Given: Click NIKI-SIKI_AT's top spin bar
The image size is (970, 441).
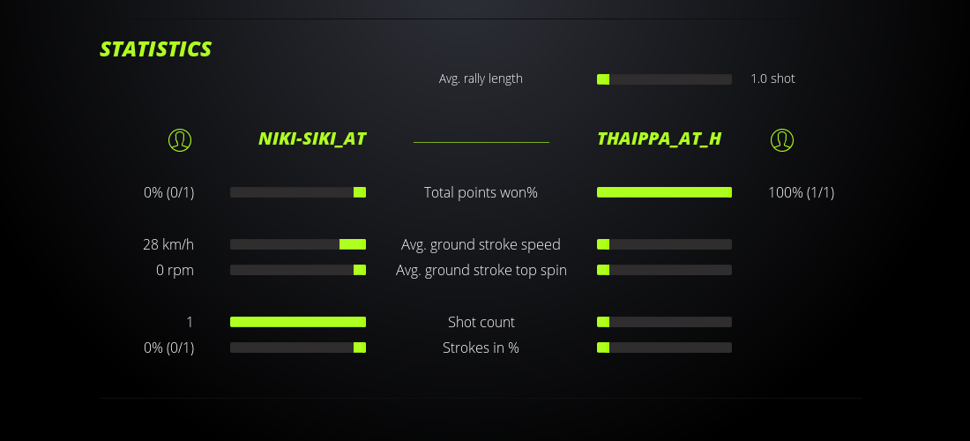Looking at the screenshot, I should 298,270.
